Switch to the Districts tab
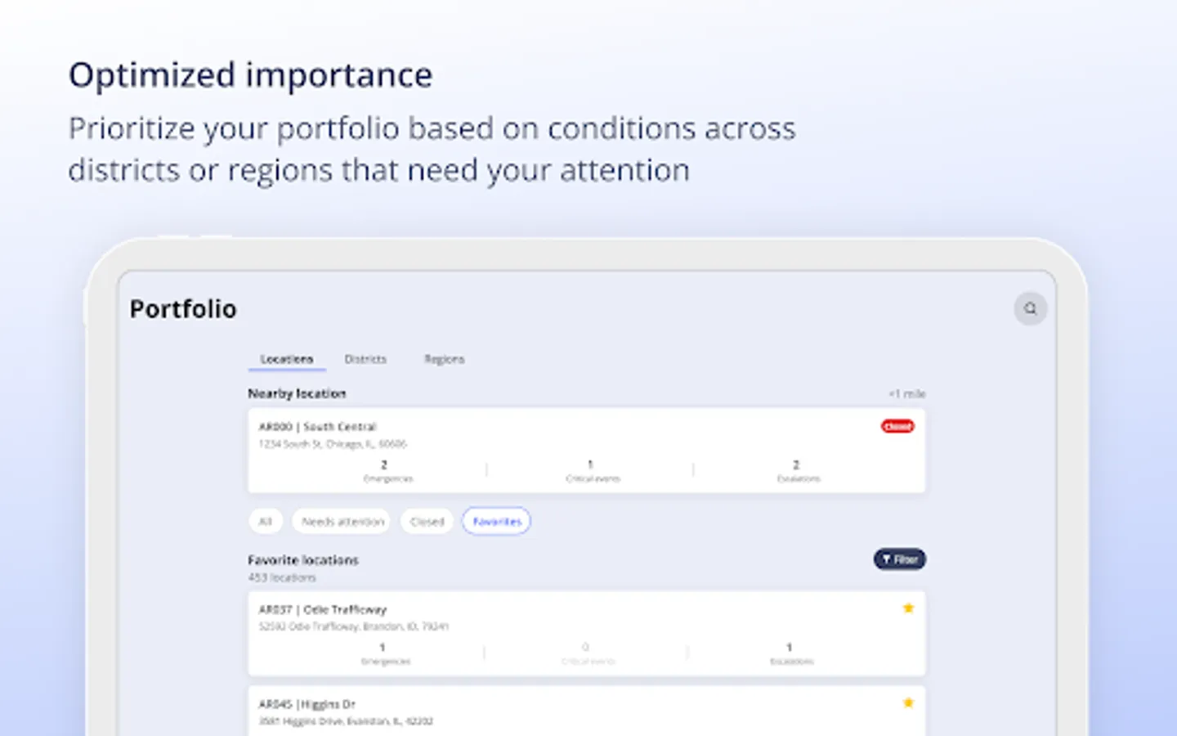The height and width of the screenshot is (736, 1177). coord(365,359)
